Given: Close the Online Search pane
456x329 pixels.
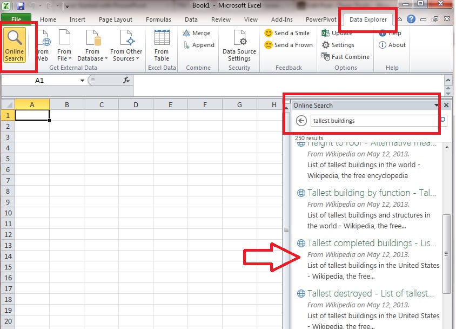Looking at the screenshot, I should coord(446,105).
